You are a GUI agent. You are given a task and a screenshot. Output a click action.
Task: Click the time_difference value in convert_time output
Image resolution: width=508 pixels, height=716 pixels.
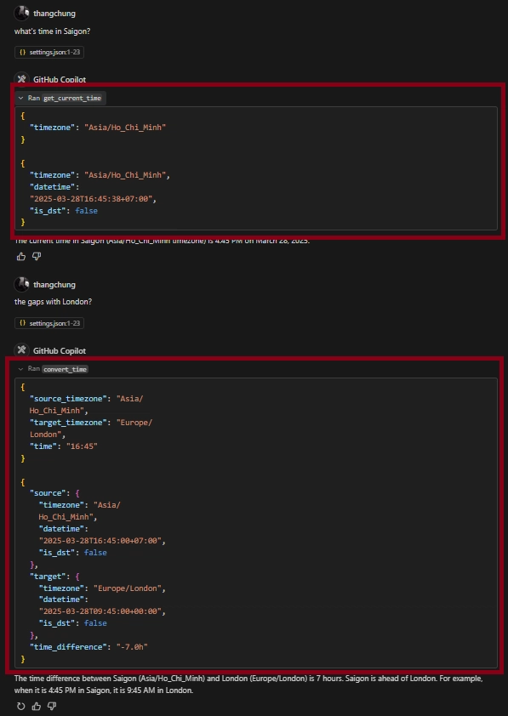pos(132,646)
